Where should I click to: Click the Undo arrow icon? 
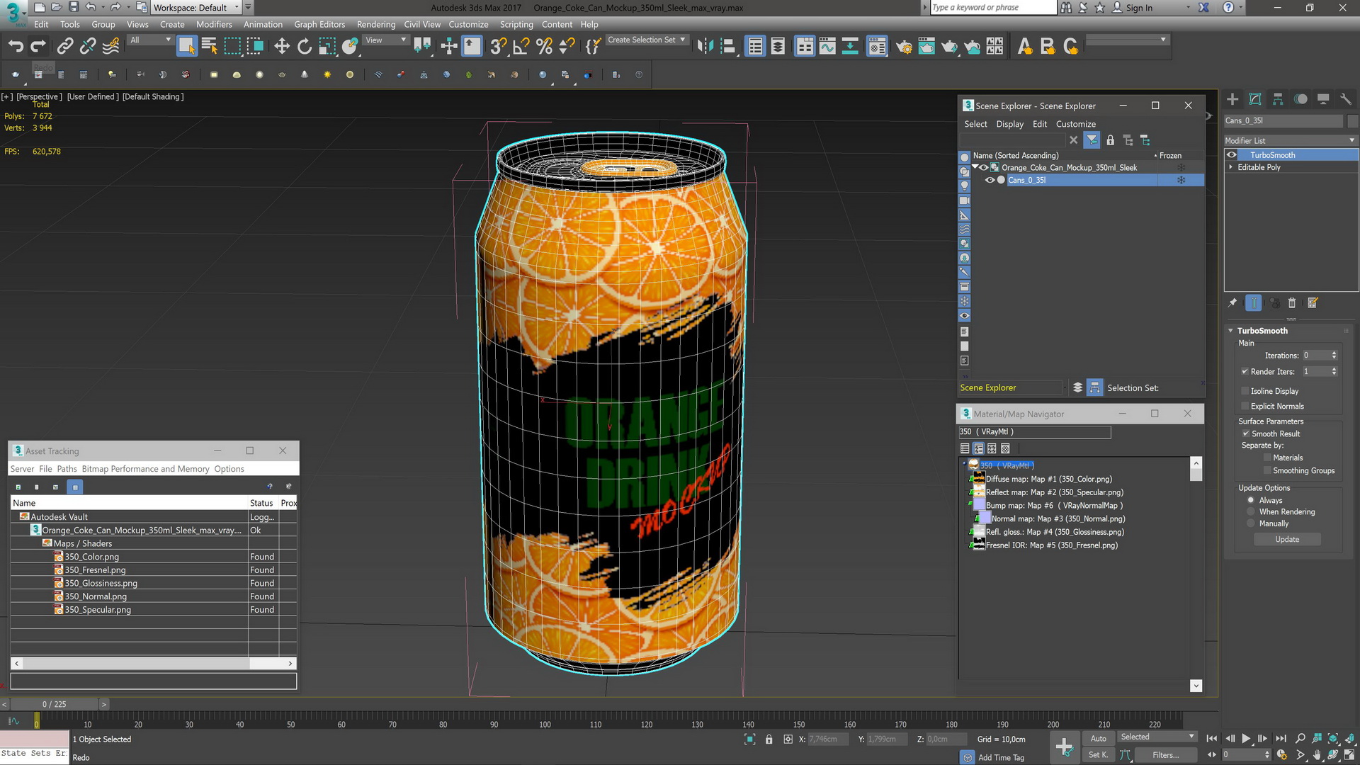[16, 47]
